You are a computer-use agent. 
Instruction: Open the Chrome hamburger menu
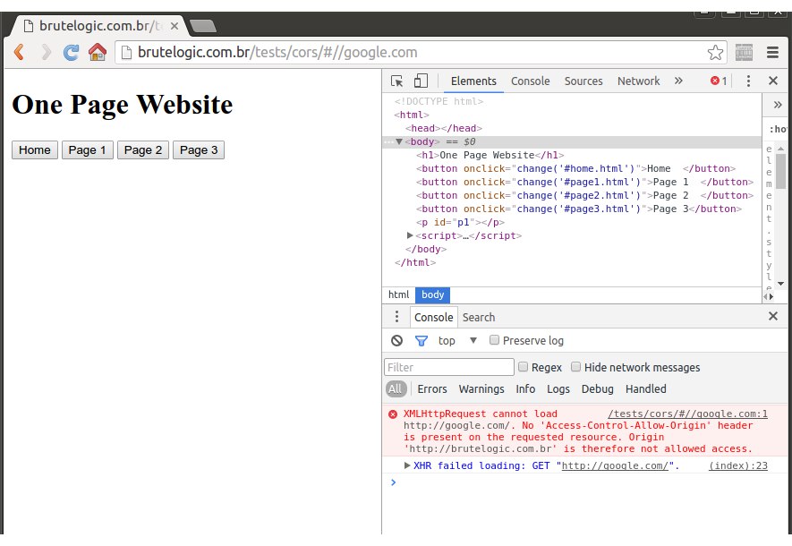[772, 52]
